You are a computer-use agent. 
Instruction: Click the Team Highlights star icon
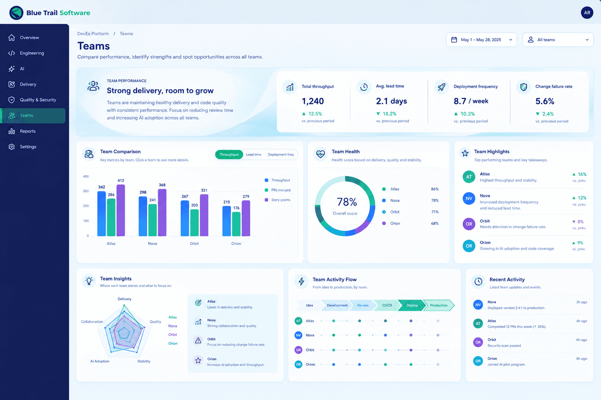pos(465,154)
